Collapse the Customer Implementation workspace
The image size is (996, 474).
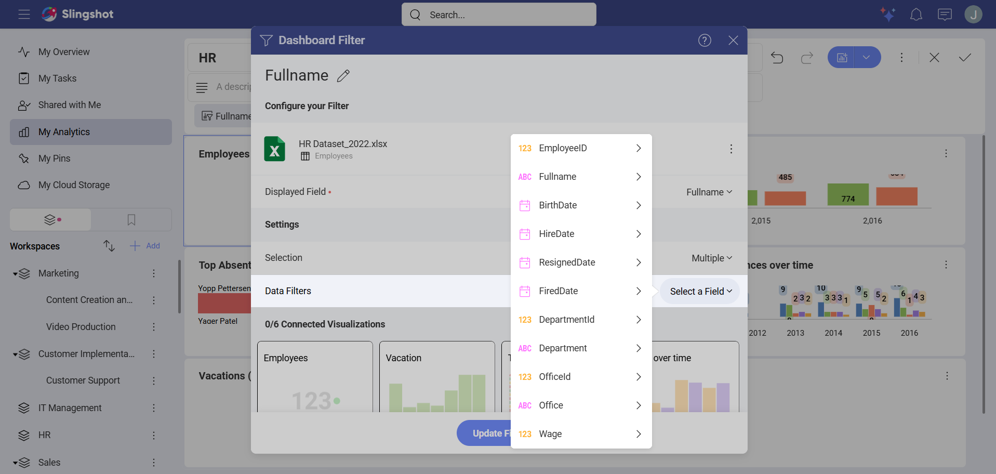(15, 354)
